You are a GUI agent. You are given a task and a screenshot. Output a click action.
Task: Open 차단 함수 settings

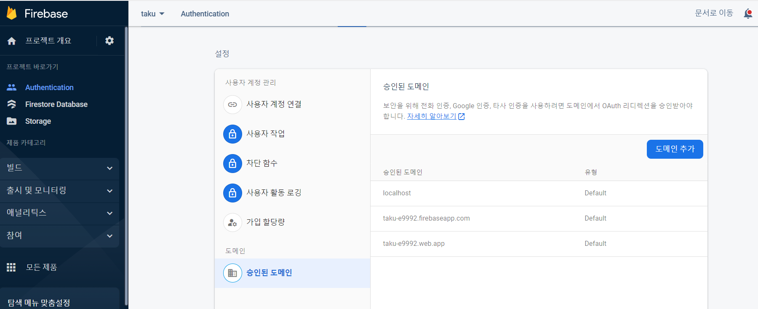click(x=292, y=163)
